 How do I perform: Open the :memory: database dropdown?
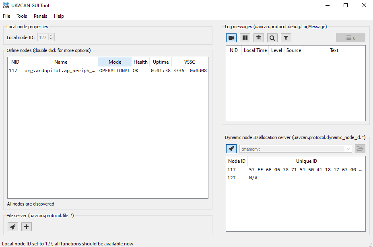[348, 148]
